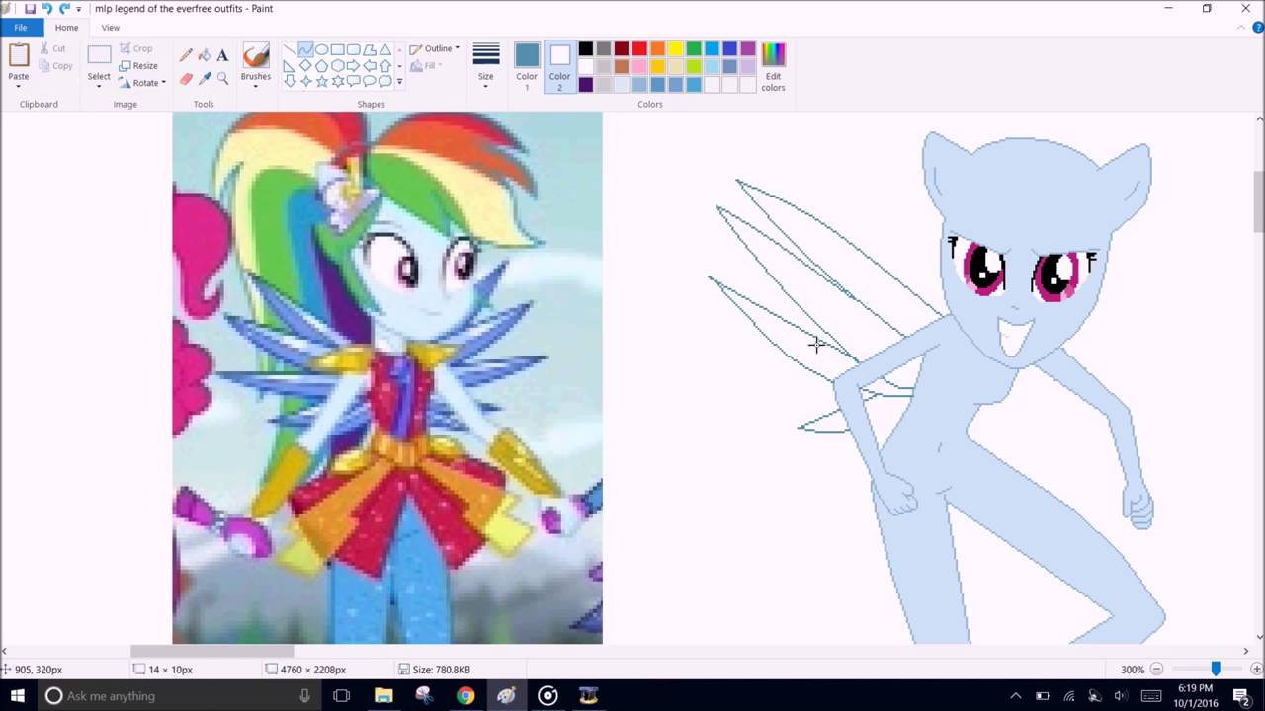Choose the Rectangle shape
1265x711 pixels.
click(337, 49)
